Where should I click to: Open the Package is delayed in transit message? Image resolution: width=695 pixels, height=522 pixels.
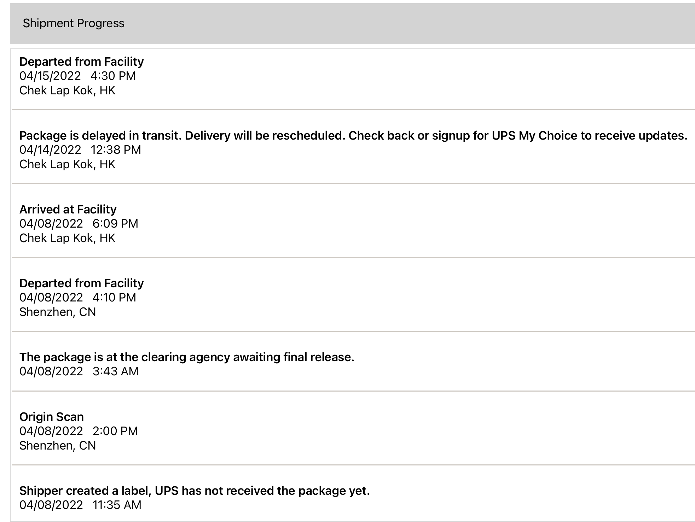(x=353, y=136)
